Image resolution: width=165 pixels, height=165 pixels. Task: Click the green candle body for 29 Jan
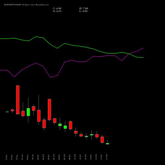(28, 112)
